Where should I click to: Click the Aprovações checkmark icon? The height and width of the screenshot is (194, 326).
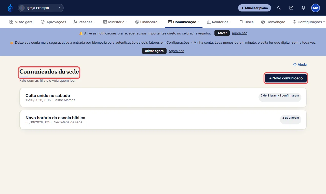[43, 22]
